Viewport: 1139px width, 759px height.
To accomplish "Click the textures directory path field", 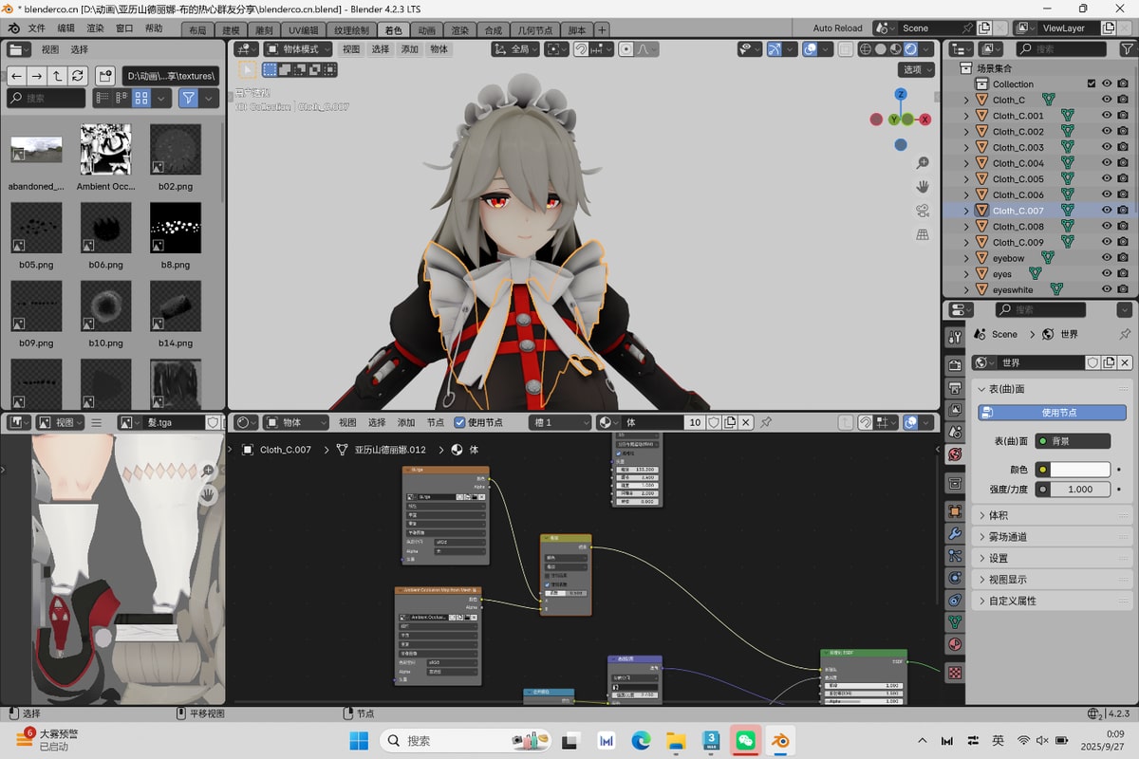I will point(169,75).
